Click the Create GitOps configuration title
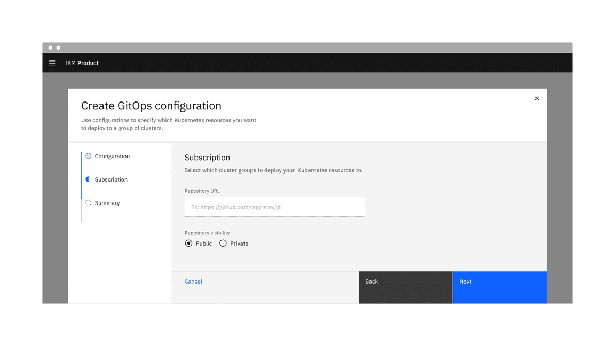Screen dimensions: 615x346 [151, 106]
